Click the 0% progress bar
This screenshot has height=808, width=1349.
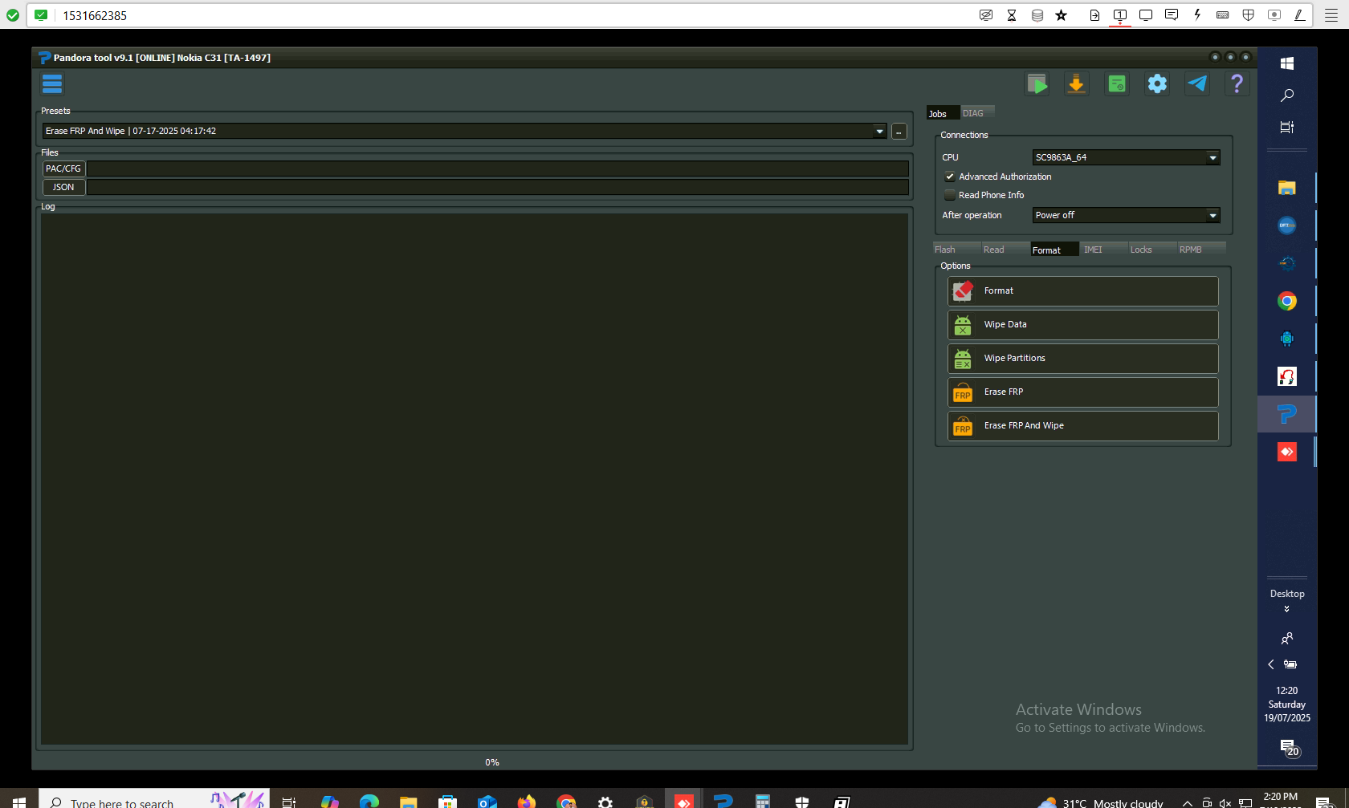(491, 762)
